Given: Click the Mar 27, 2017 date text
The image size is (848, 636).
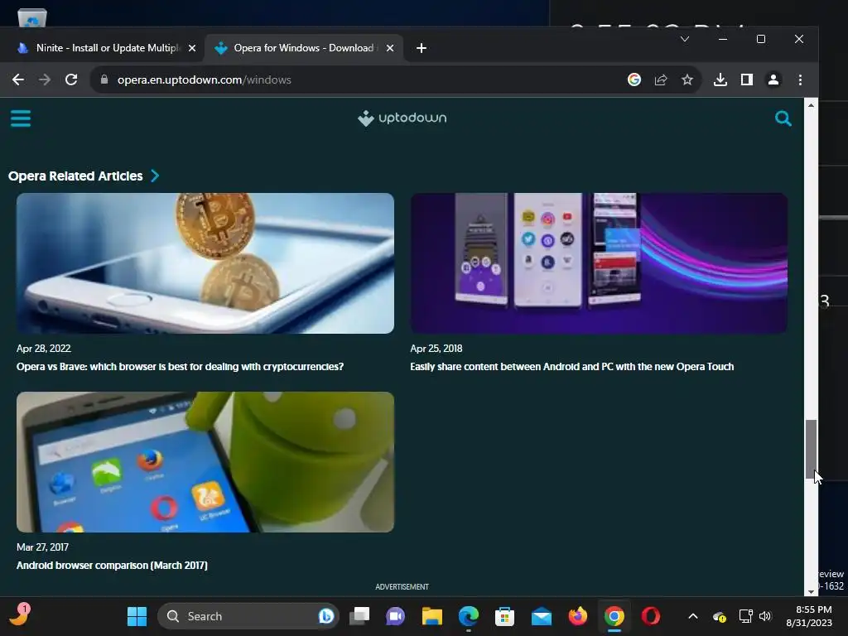Looking at the screenshot, I should (x=43, y=547).
